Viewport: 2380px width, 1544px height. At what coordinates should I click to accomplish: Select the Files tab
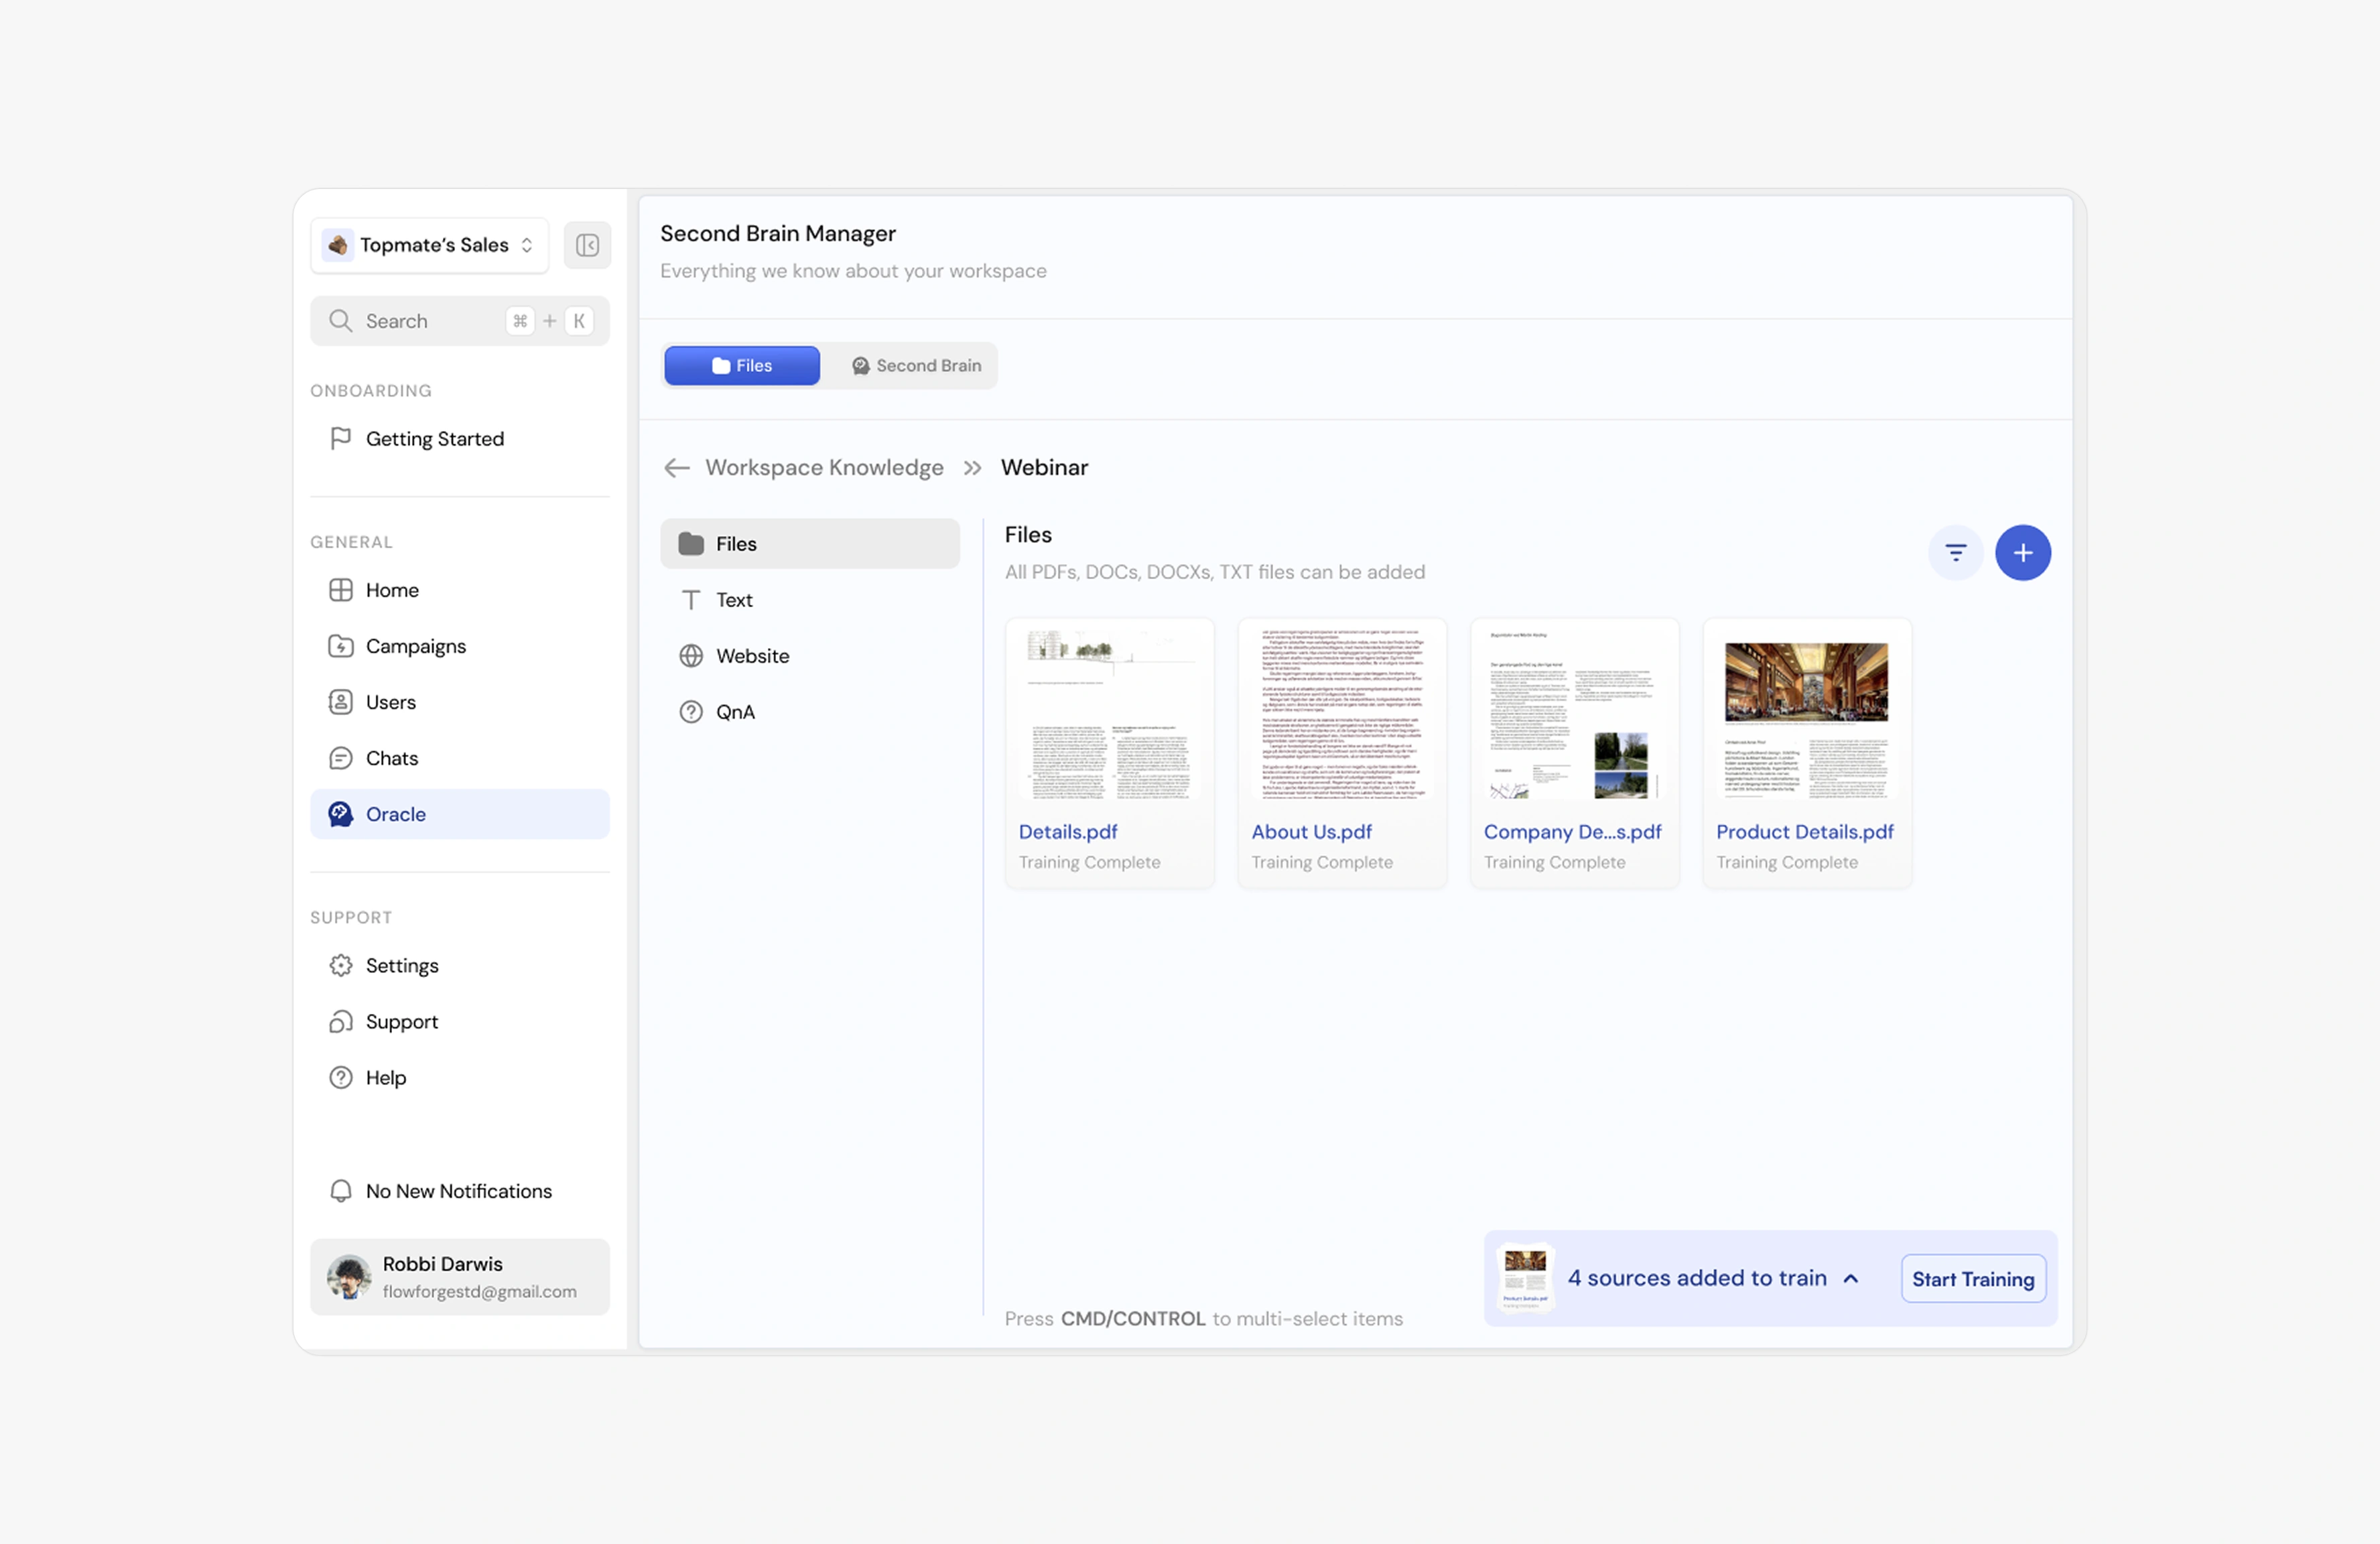[x=742, y=365]
